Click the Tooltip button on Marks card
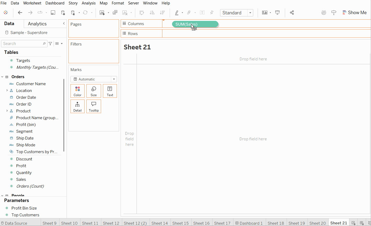Image resolution: width=371 pixels, height=226 pixels. pyautogui.click(x=94, y=106)
